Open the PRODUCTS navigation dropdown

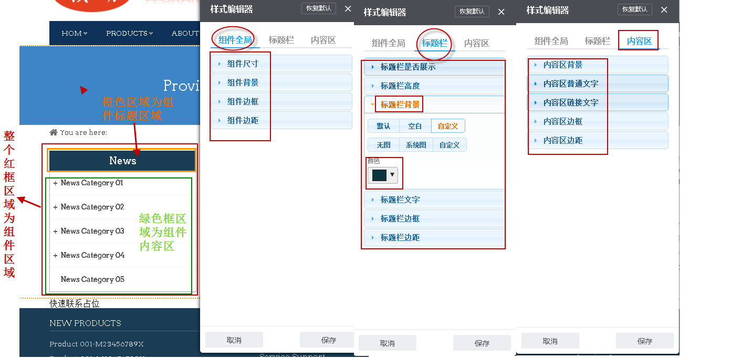pyautogui.click(x=129, y=33)
